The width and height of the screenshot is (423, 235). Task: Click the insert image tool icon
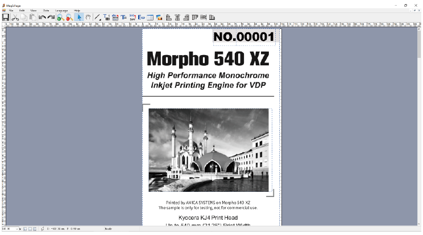[x=160, y=18]
